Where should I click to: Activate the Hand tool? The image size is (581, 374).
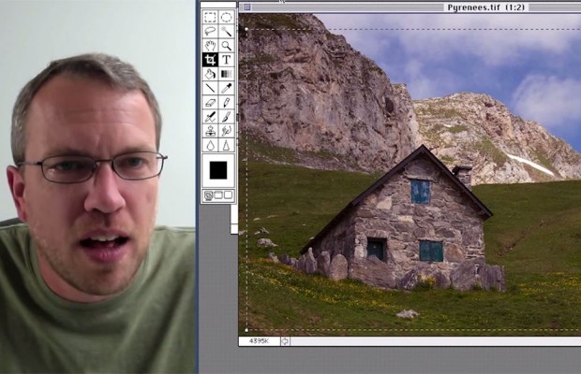210,45
